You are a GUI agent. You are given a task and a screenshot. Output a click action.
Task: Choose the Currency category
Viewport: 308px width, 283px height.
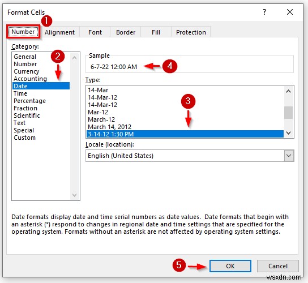pyautogui.click(x=41, y=71)
